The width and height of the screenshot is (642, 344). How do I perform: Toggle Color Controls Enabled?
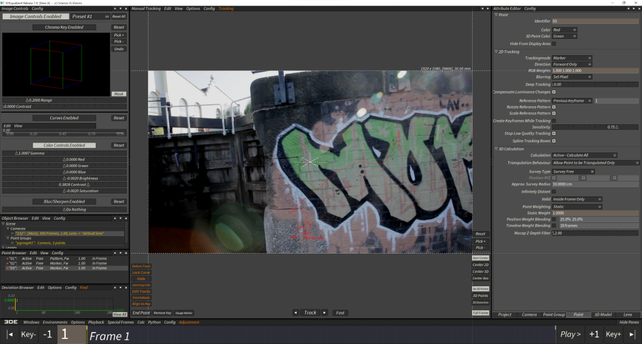64,145
